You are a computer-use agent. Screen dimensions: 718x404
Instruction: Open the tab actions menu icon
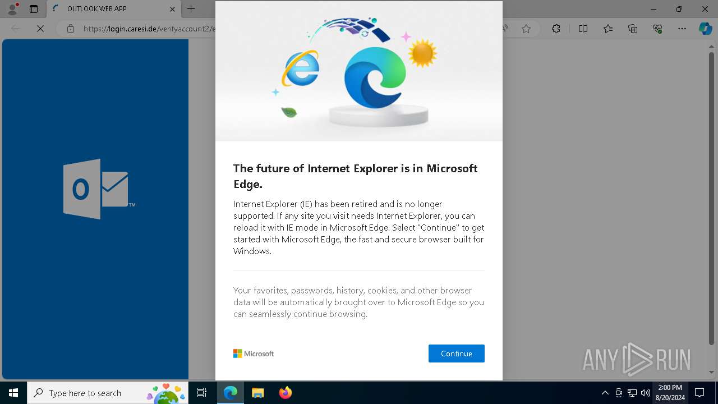(x=34, y=9)
